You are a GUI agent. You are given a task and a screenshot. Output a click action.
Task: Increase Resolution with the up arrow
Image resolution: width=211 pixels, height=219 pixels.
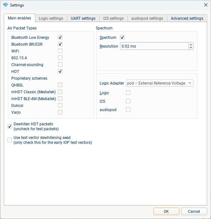tap(191, 45)
